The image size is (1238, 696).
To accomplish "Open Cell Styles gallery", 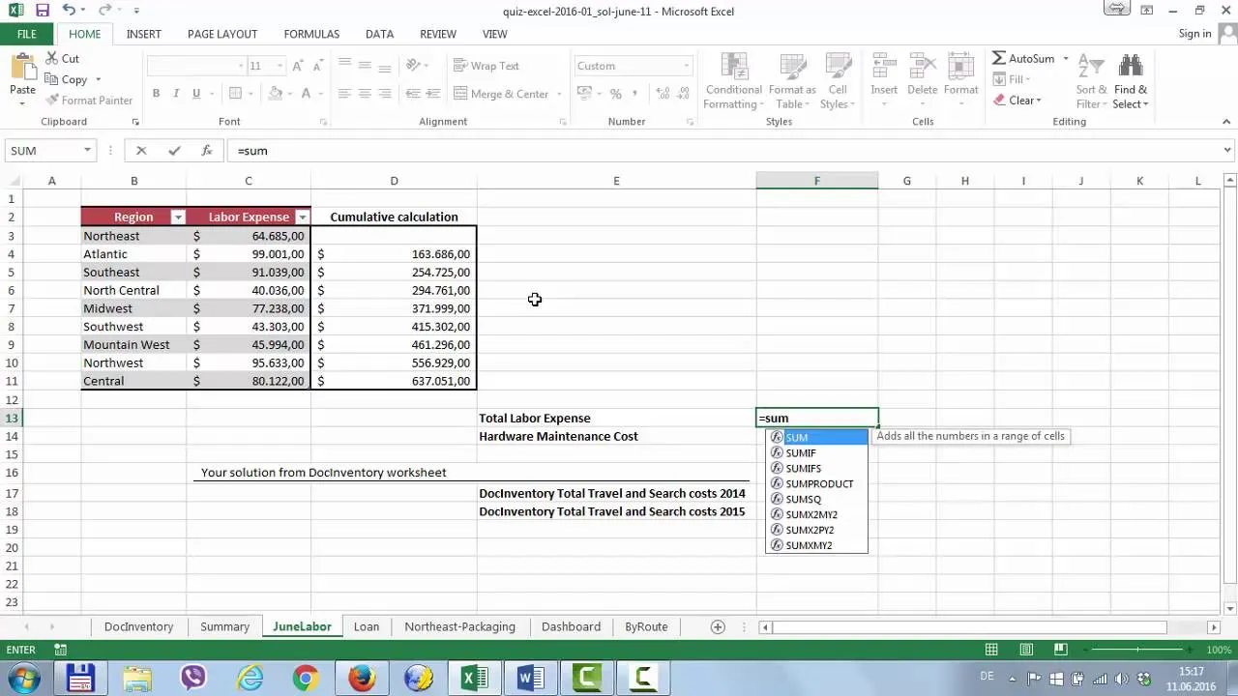I will pos(837,82).
